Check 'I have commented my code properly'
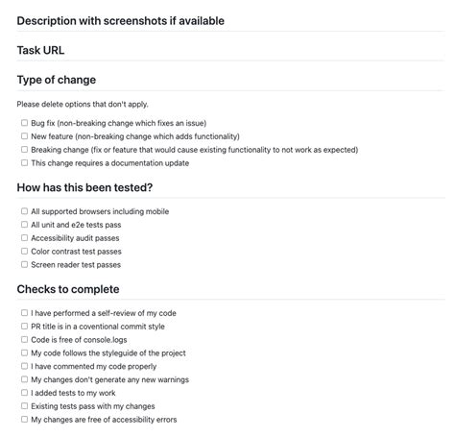Image resolution: width=455 pixels, height=437 pixels. point(24,366)
